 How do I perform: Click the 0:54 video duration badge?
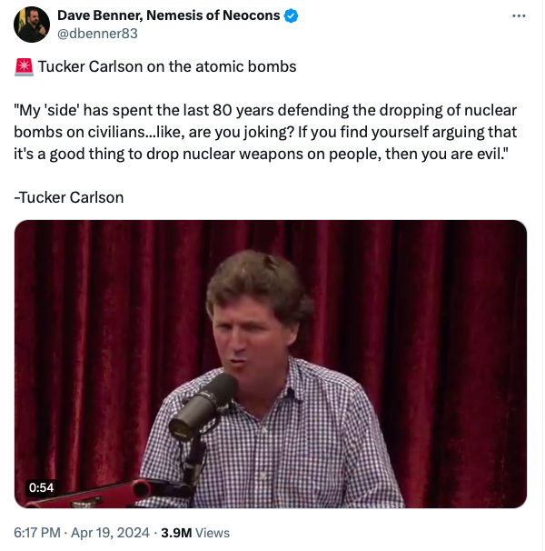click(42, 487)
